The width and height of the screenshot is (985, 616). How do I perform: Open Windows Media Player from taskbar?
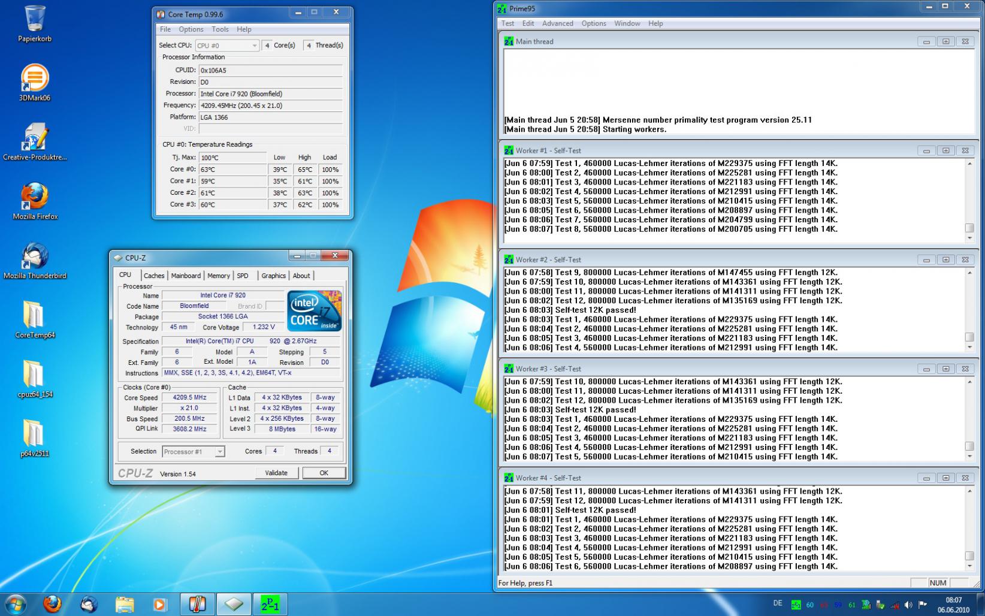click(160, 604)
